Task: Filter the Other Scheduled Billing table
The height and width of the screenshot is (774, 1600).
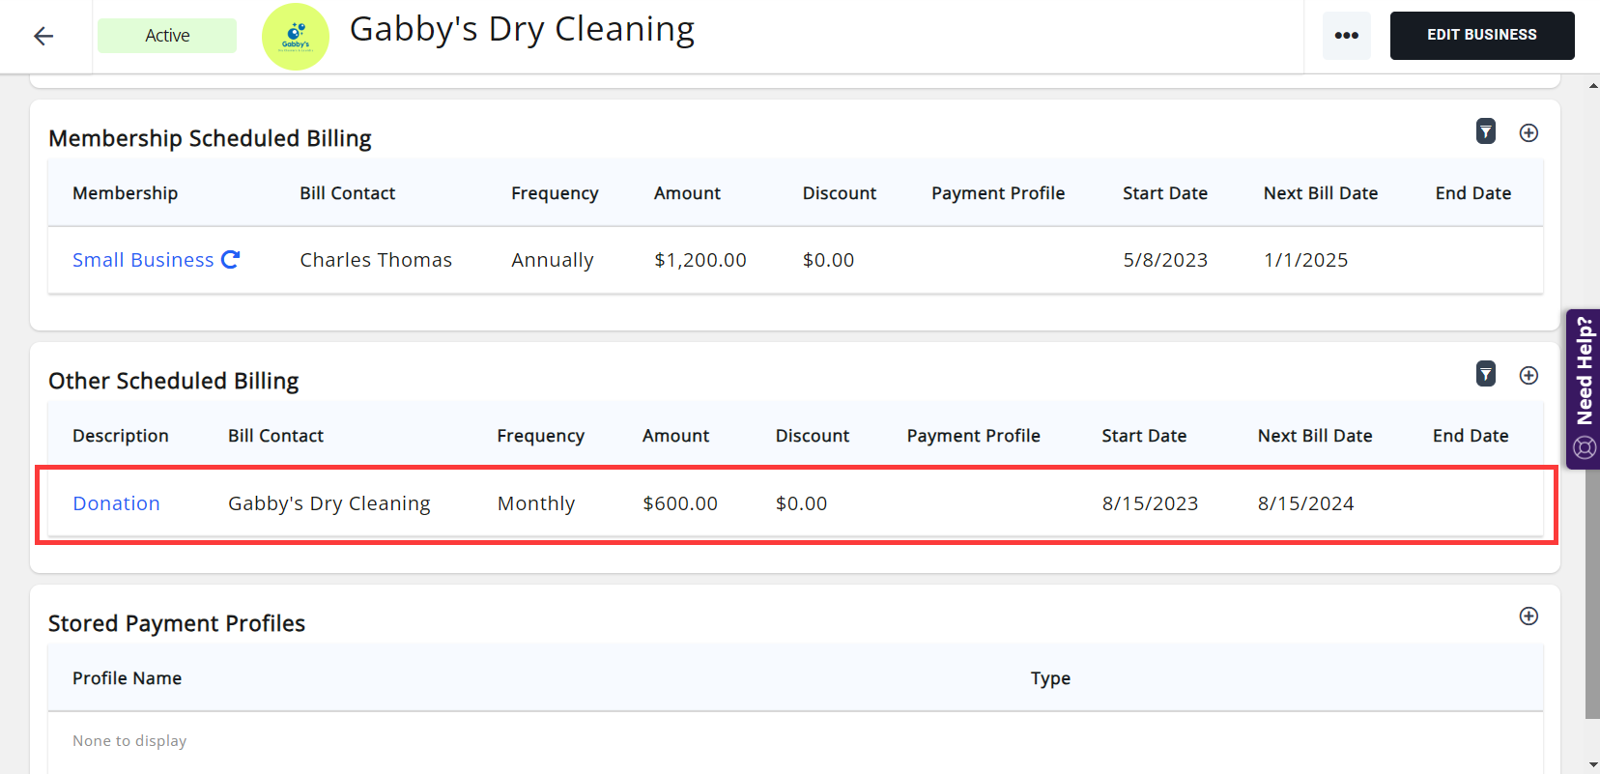Action: tap(1486, 374)
